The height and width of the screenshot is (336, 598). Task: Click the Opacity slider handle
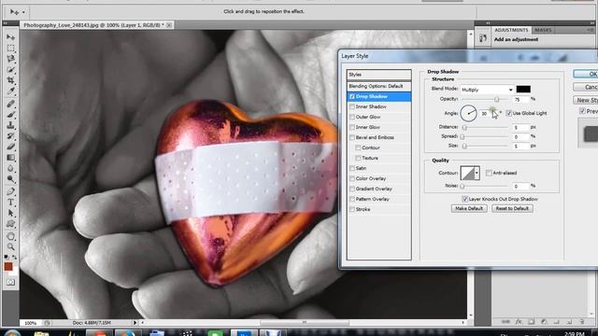(496, 100)
